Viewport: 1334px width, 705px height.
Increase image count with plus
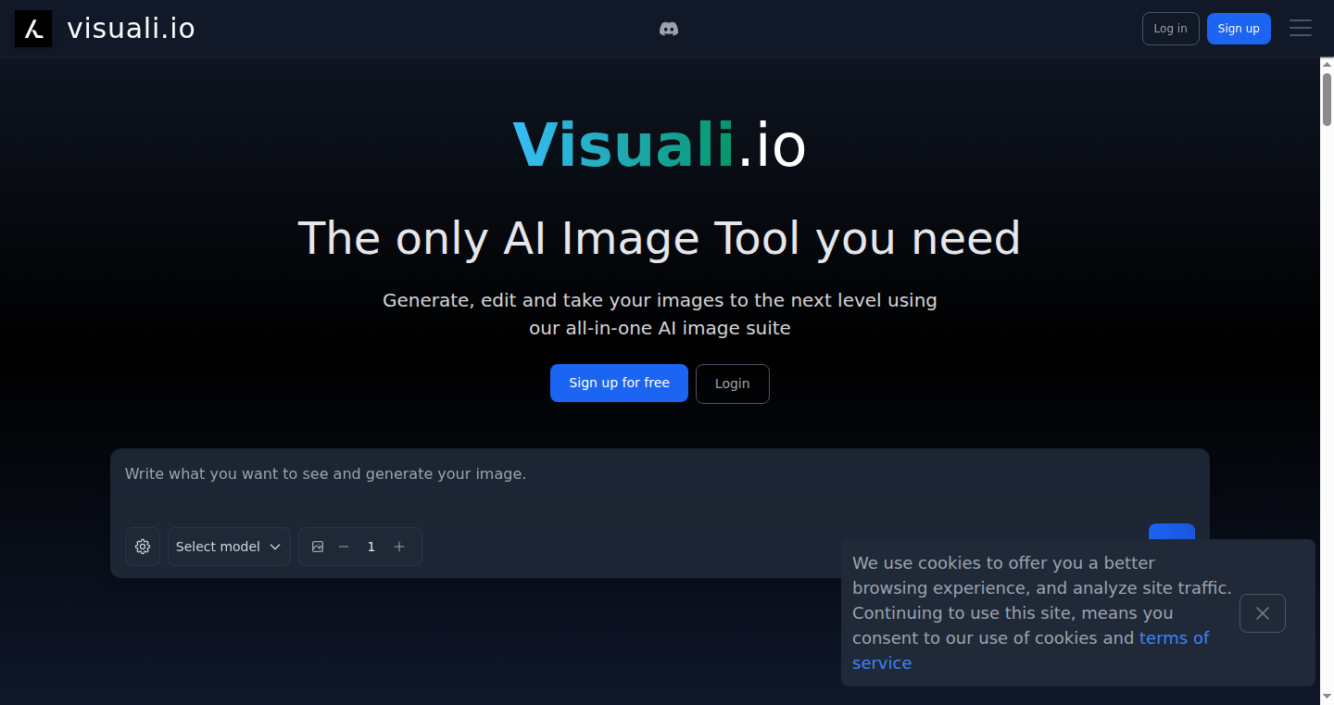[399, 547]
